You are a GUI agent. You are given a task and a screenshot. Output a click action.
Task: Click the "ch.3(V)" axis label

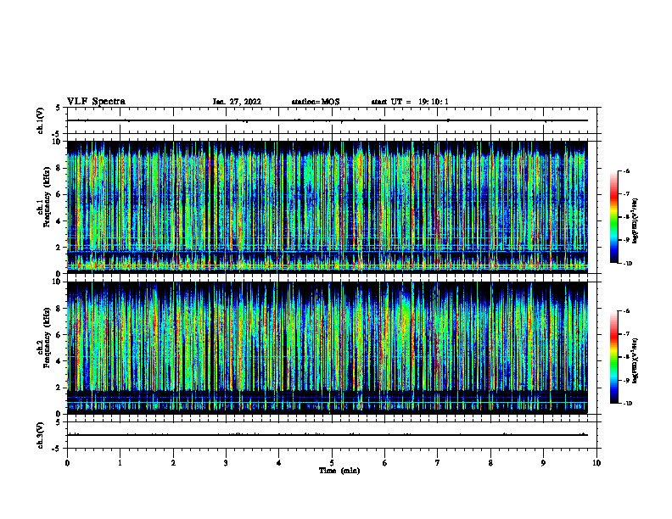coord(40,435)
